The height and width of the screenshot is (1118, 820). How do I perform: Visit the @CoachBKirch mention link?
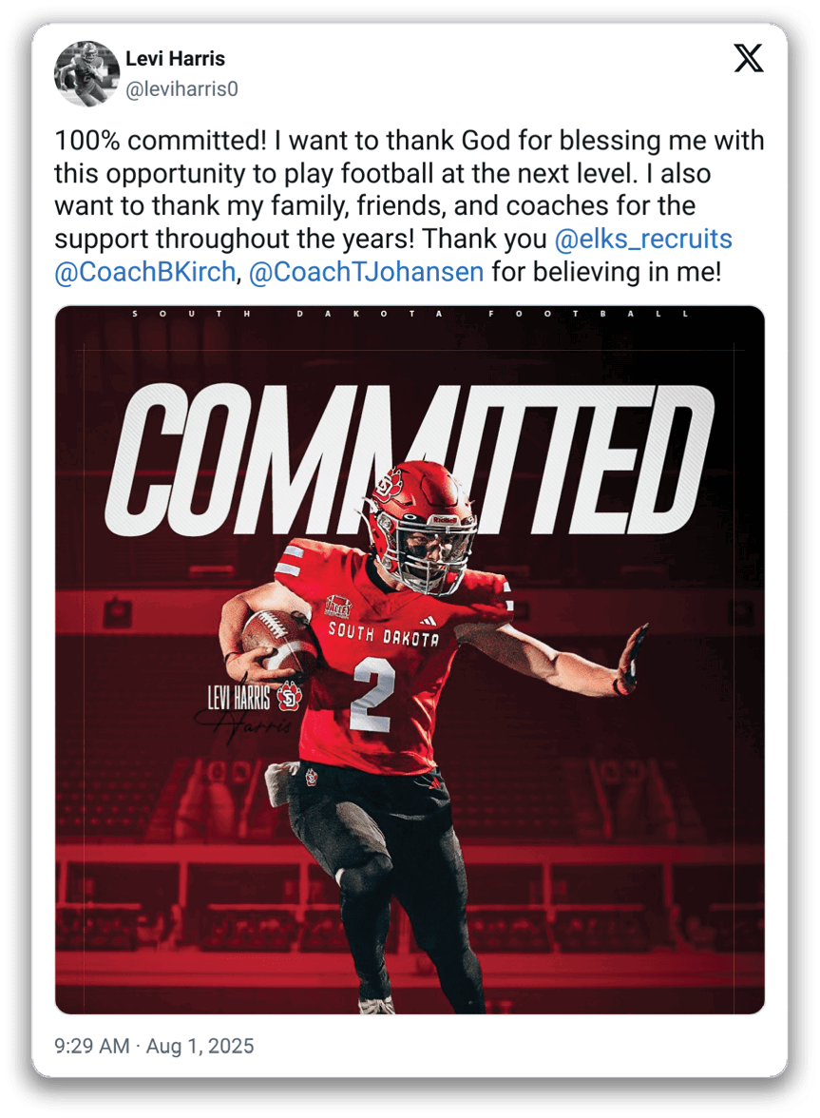click(x=144, y=272)
